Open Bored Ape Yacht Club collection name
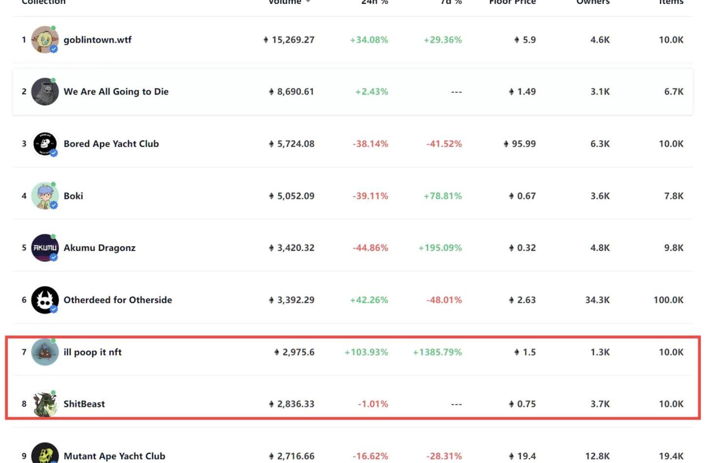This screenshot has width=710, height=463. pyautogui.click(x=111, y=144)
